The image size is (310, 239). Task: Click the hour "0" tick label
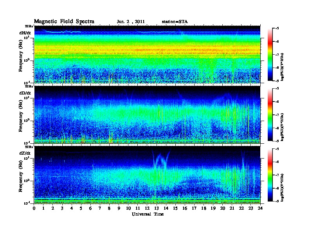pyautogui.click(x=34, y=209)
